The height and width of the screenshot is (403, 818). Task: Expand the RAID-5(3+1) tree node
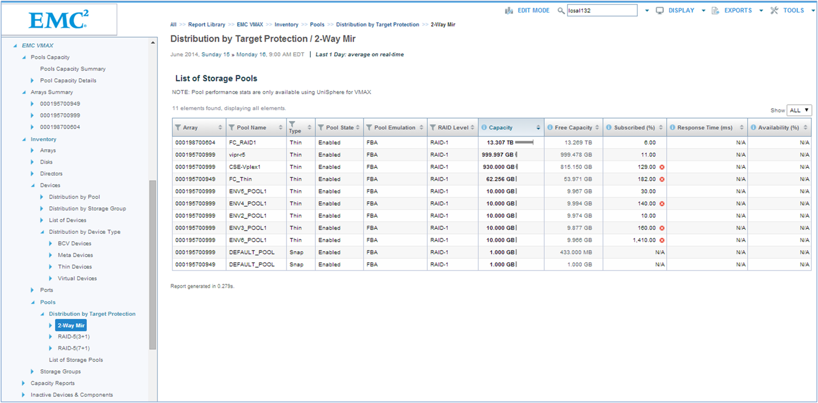[x=50, y=336]
